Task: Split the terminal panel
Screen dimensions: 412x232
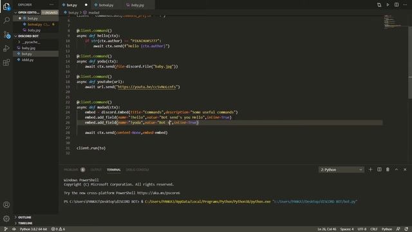Action: click(379, 169)
